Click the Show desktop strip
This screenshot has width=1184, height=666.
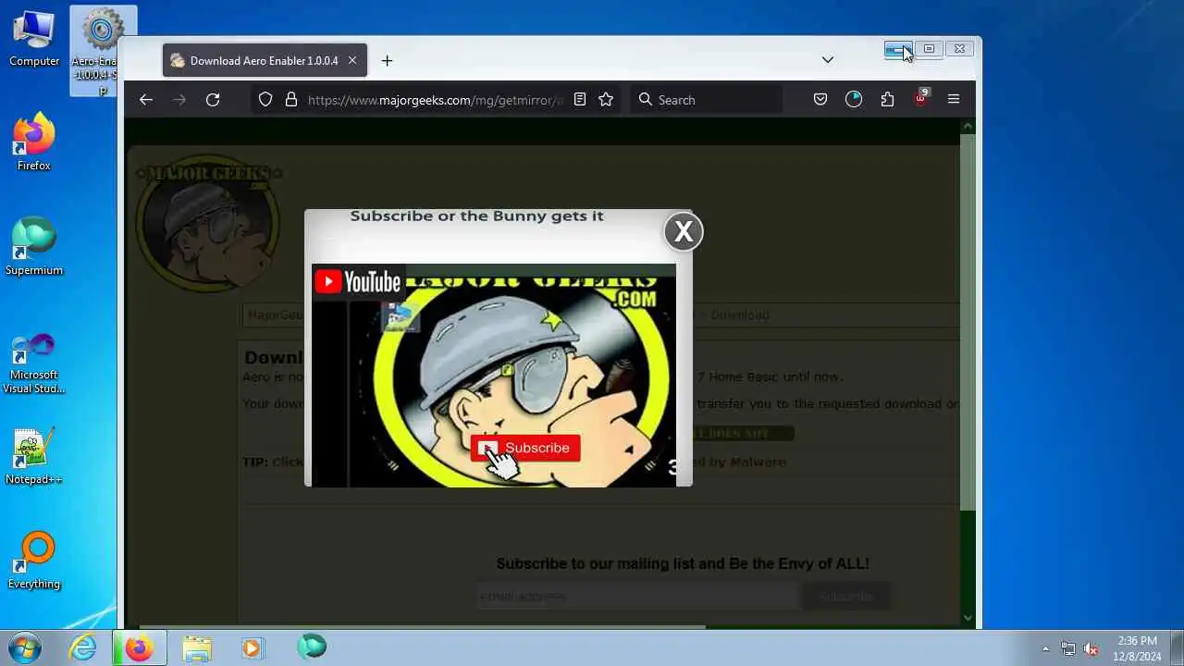tap(1177, 647)
